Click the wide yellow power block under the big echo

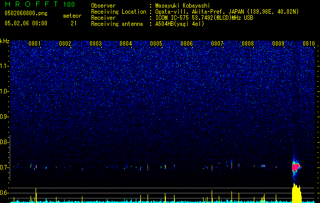click(297, 193)
